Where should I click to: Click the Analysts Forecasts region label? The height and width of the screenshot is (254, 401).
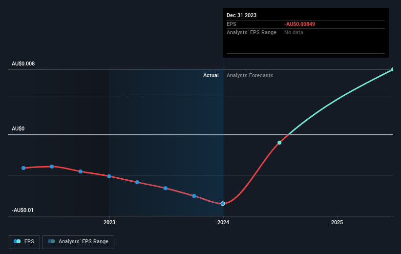(x=250, y=75)
